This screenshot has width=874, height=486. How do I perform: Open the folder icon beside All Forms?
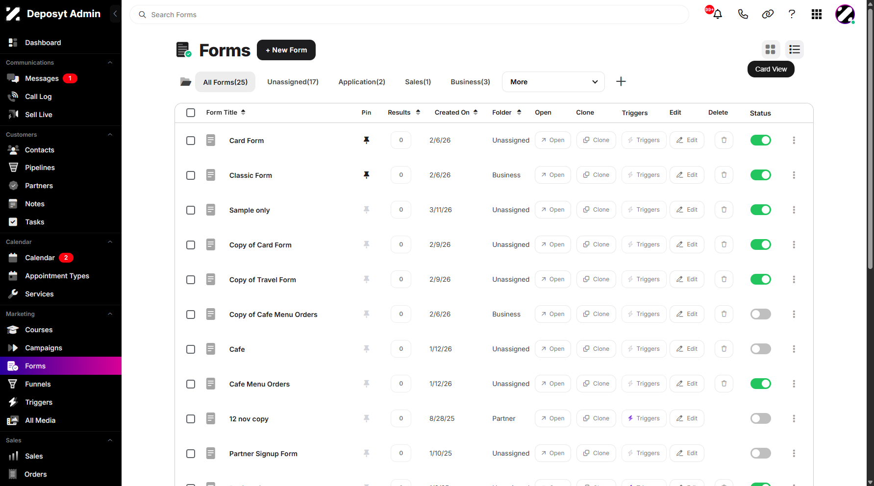(x=185, y=82)
